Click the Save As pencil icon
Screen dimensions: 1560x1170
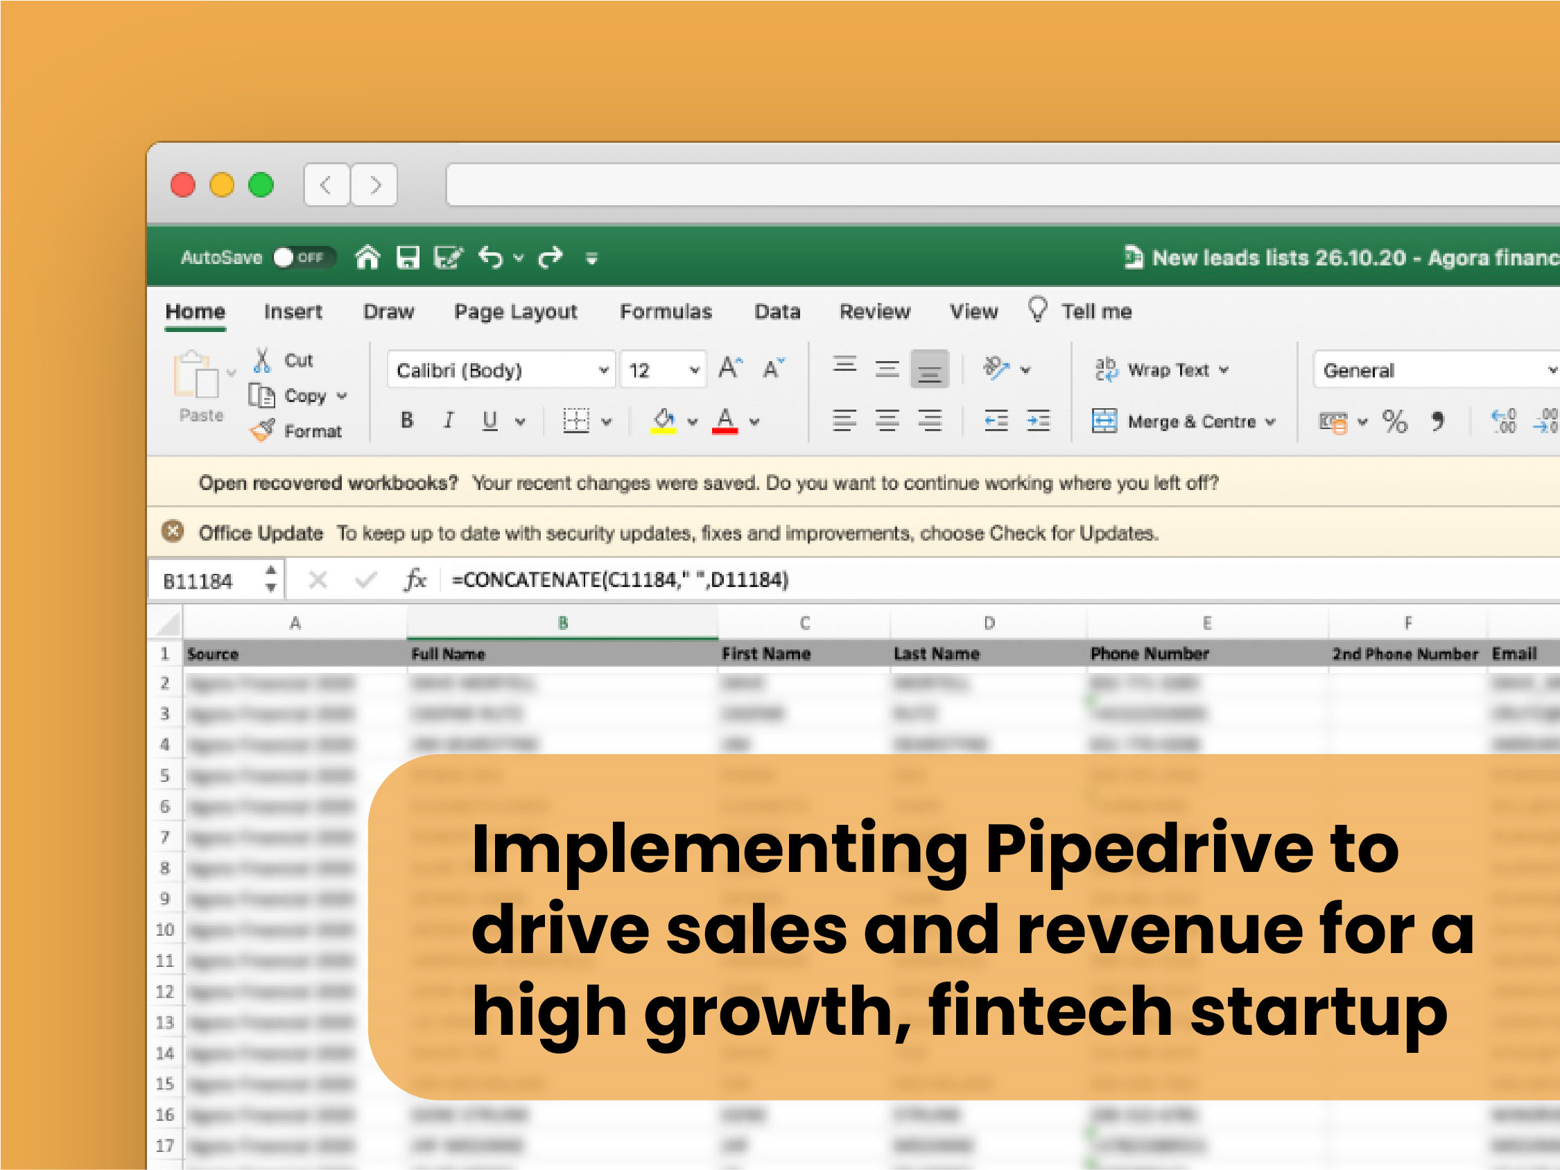(448, 257)
